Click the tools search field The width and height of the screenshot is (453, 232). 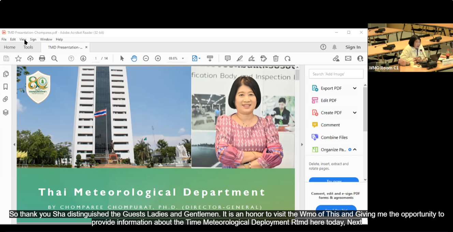pos(336,74)
